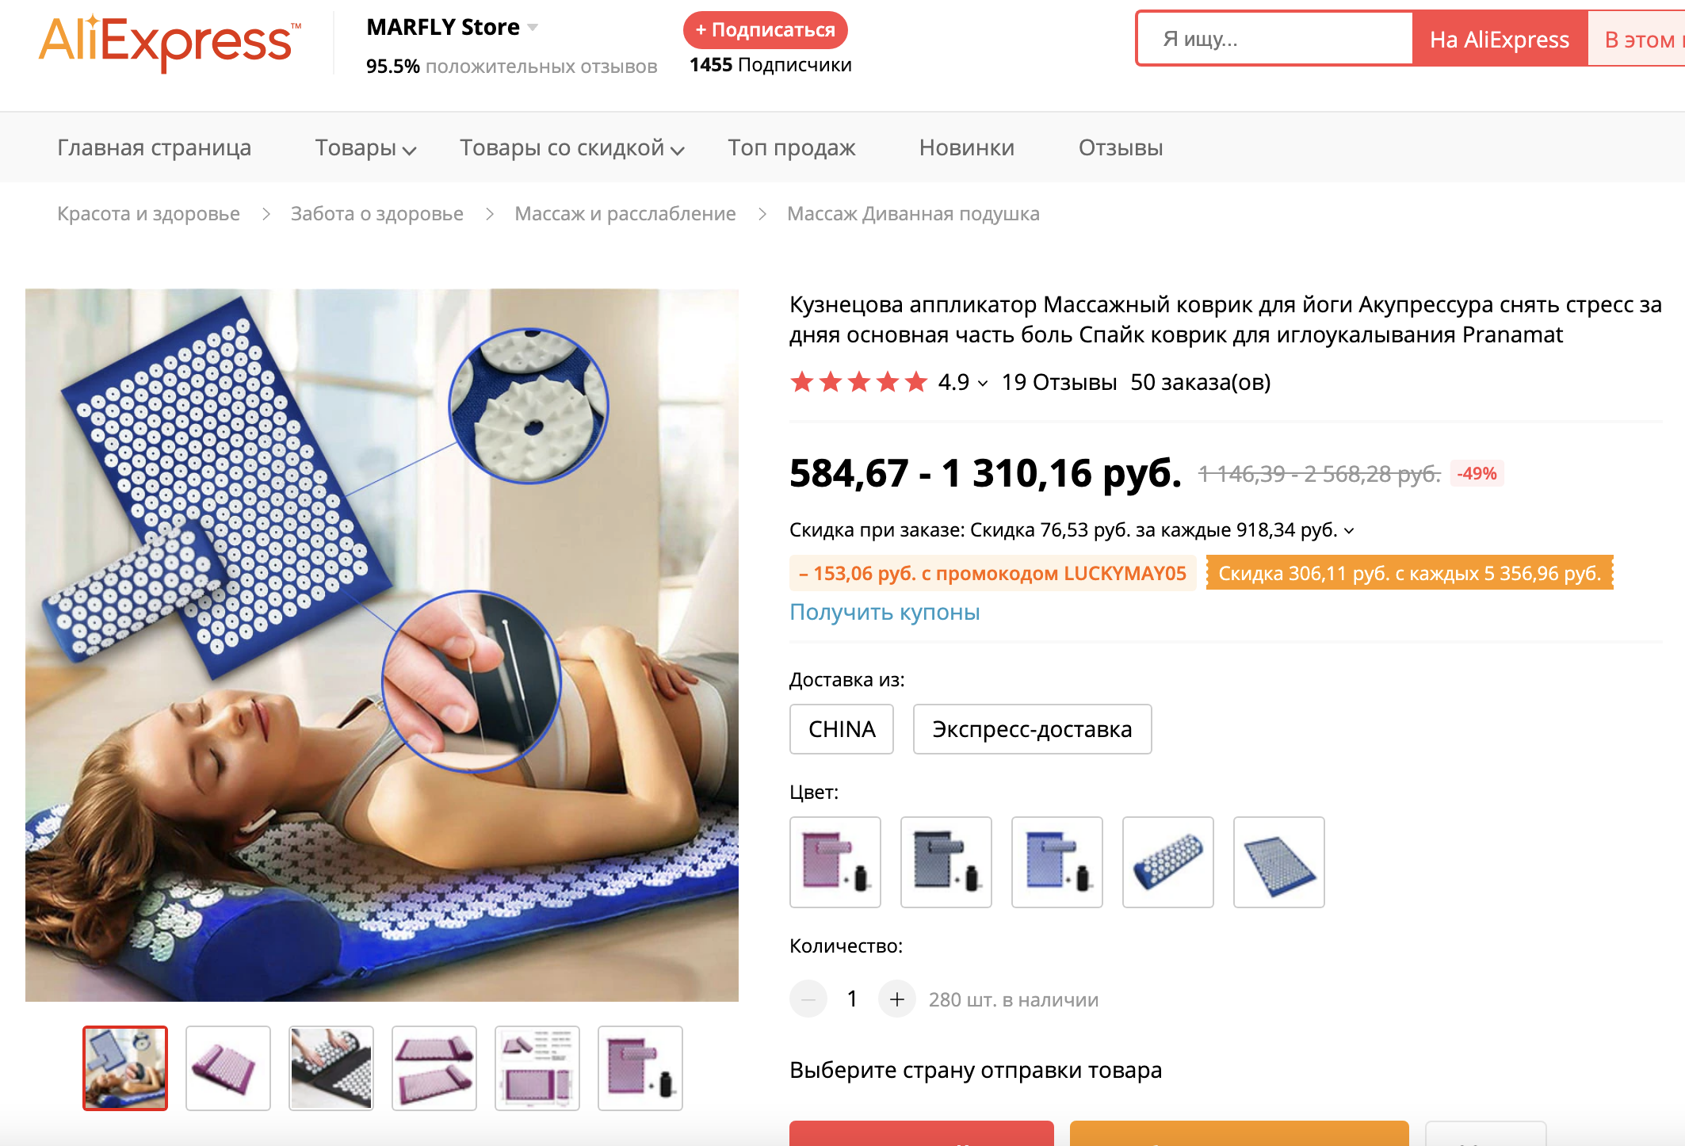Select CHINA as shipping origin
This screenshot has width=1685, height=1146.
click(842, 729)
